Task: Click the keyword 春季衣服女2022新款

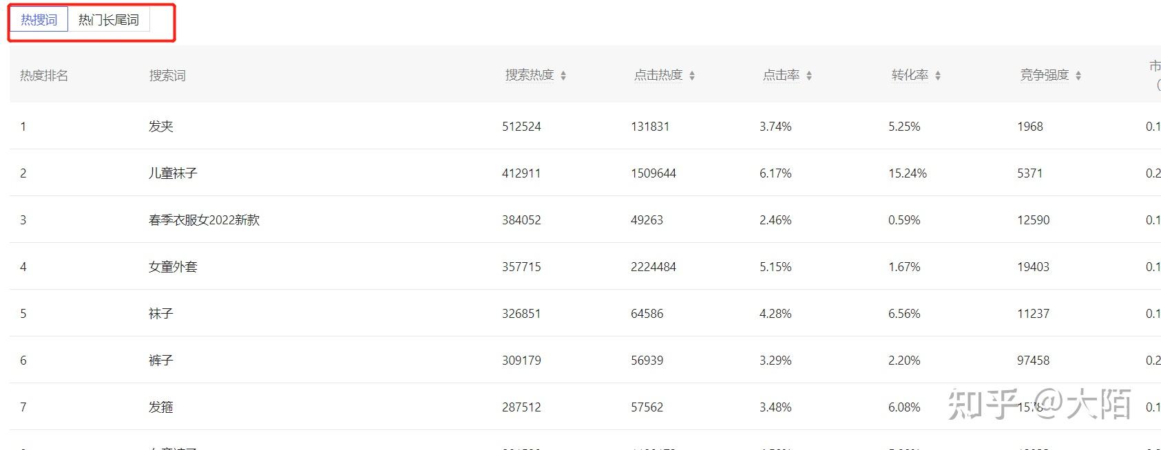Action: (x=204, y=220)
